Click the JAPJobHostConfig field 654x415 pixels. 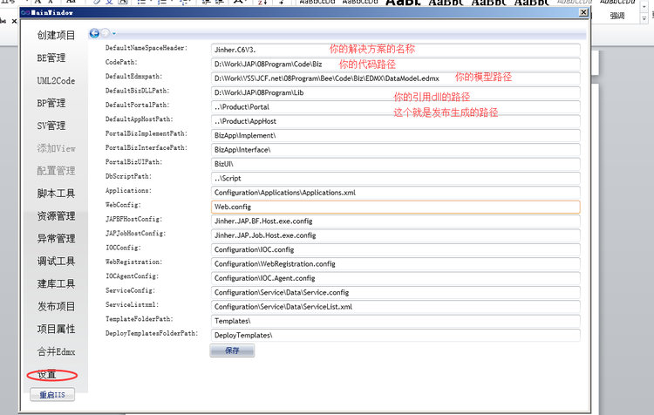tap(395, 235)
